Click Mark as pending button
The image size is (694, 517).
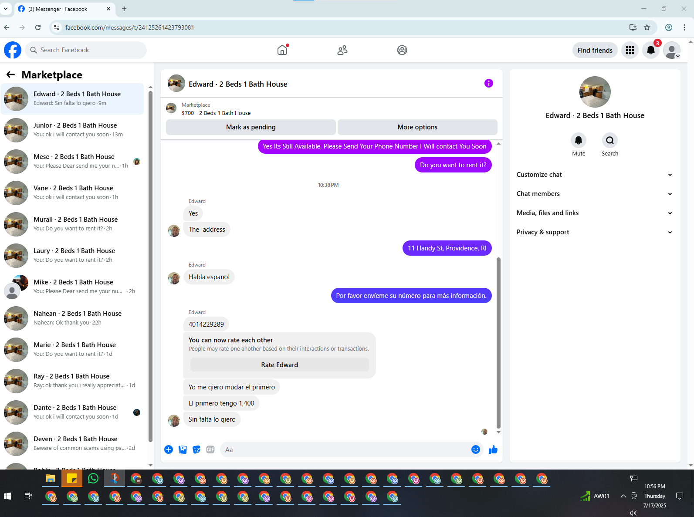251,127
